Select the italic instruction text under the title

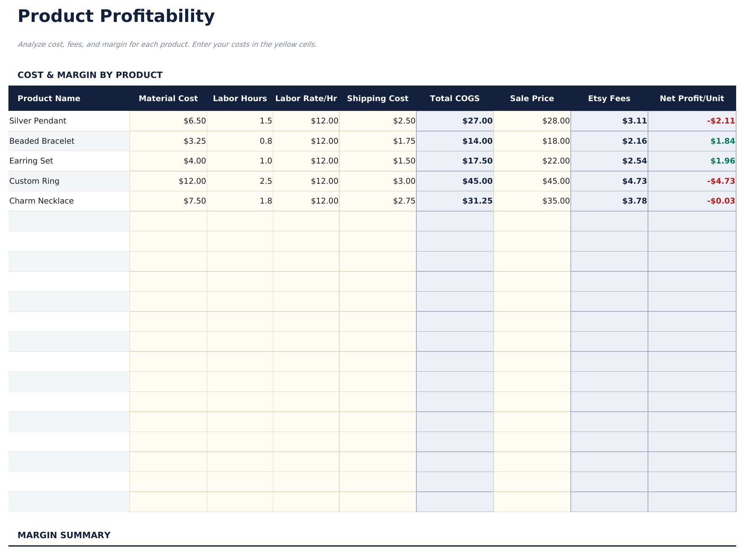168,44
